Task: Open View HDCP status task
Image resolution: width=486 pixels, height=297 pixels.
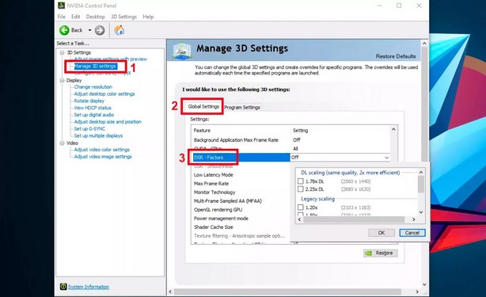Action: pos(93,108)
